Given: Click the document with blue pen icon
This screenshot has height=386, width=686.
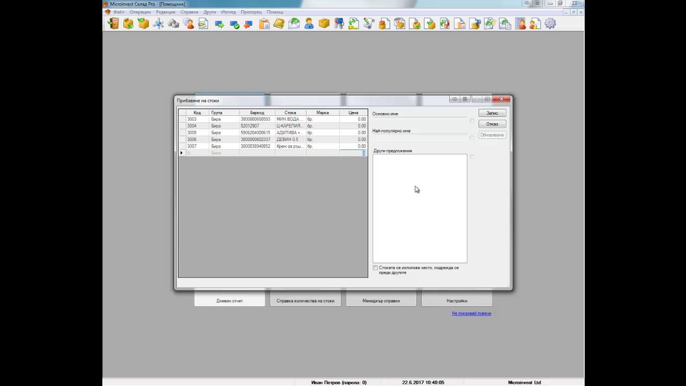Looking at the screenshot, I should click(475, 24).
